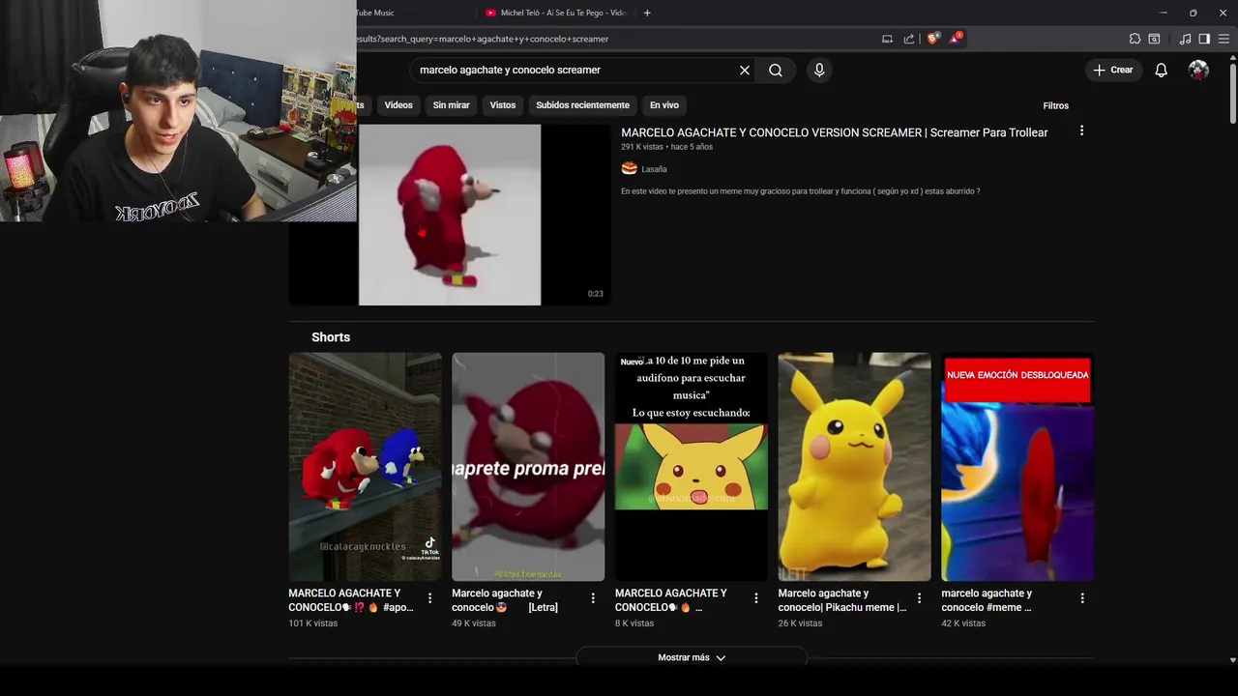
Task: Open the dancing Pikachu short thumbnail
Action: tap(854, 467)
